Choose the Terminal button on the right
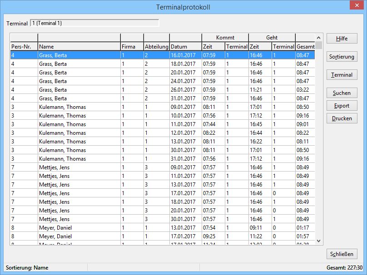 [x=342, y=75]
